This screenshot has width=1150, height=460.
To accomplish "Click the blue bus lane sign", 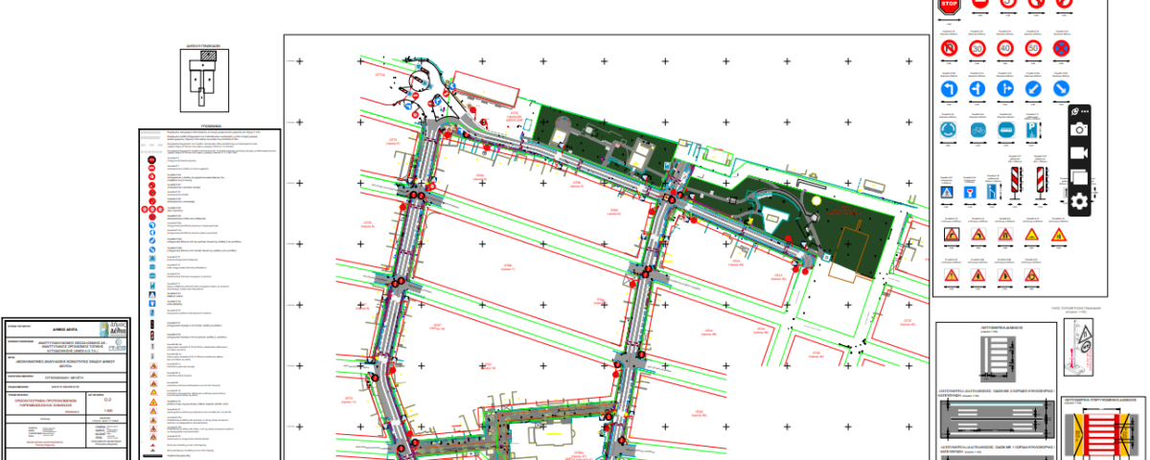I will [x=1005, y=129].
